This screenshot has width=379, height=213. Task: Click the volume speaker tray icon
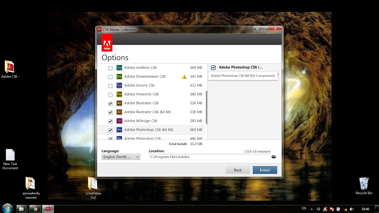pyautogui.click(x=352, y=209)
